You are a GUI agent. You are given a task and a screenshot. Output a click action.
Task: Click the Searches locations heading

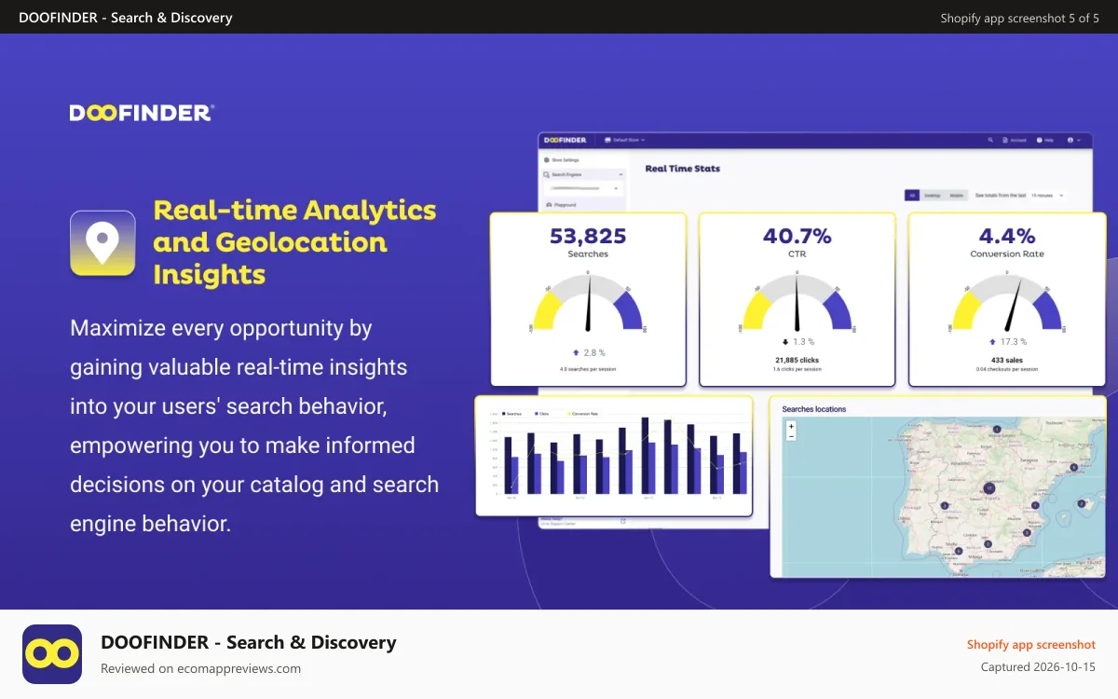tap(814, 409)
